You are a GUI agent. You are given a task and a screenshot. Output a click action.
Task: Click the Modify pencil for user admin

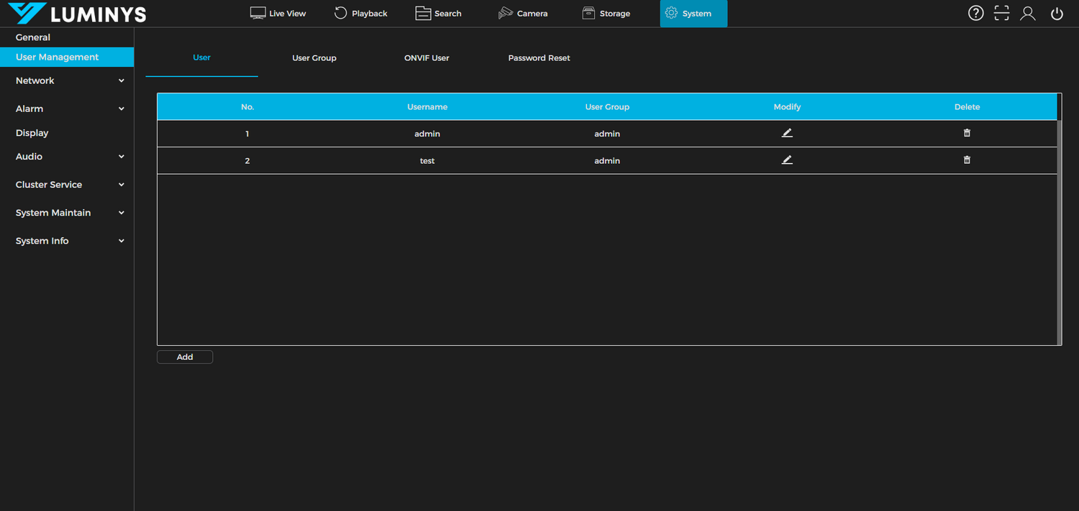click(787, 133)
